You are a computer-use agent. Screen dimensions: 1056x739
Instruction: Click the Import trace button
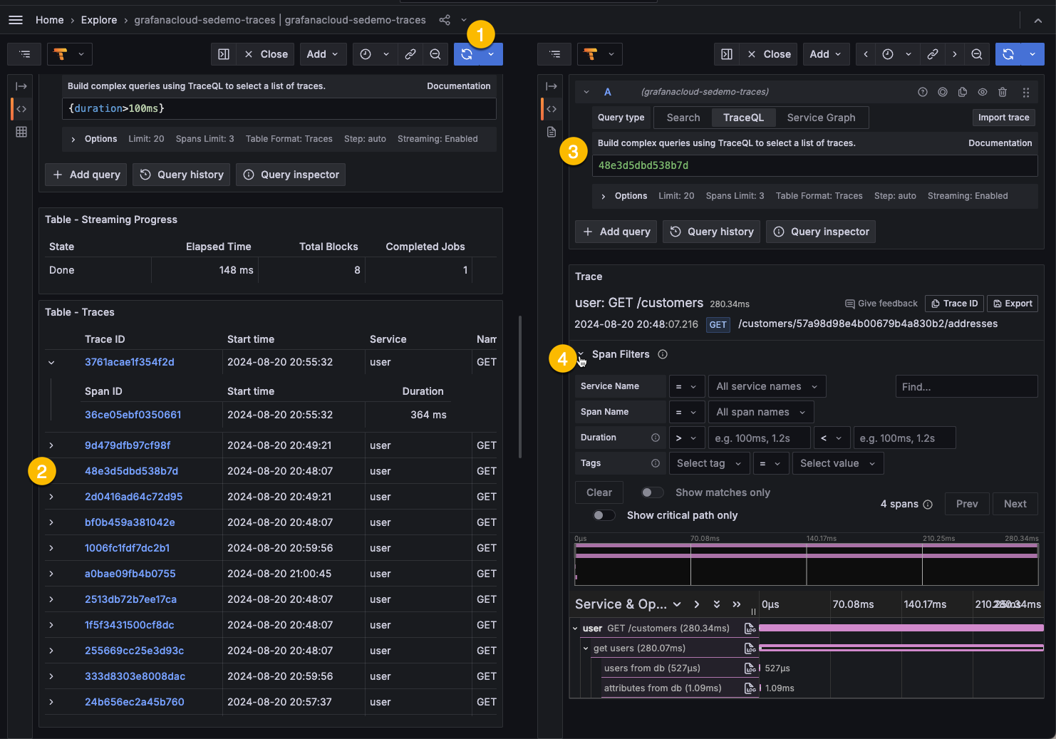(x=1003, y=118)
